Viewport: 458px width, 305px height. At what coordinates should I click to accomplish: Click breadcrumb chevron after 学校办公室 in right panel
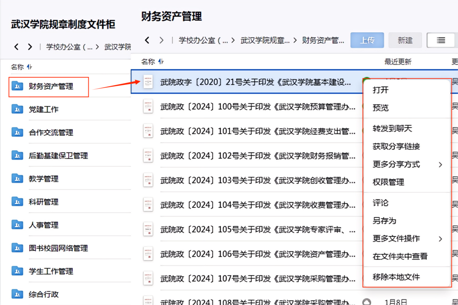click(233, 40)
